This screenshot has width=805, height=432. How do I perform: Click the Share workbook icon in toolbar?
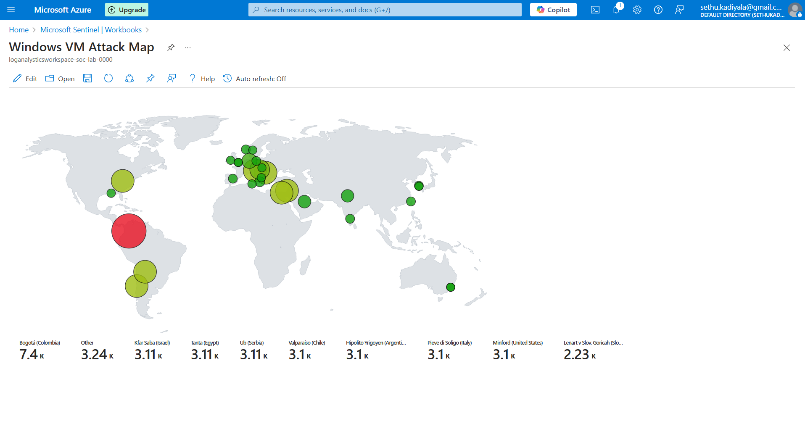click(x=129, y=79)
